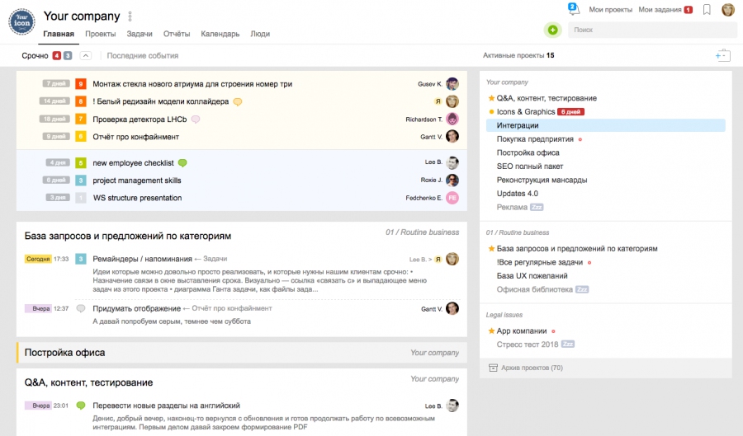
Task: Collapse the Срочно section with chevron
Action: tap(85, 56)
